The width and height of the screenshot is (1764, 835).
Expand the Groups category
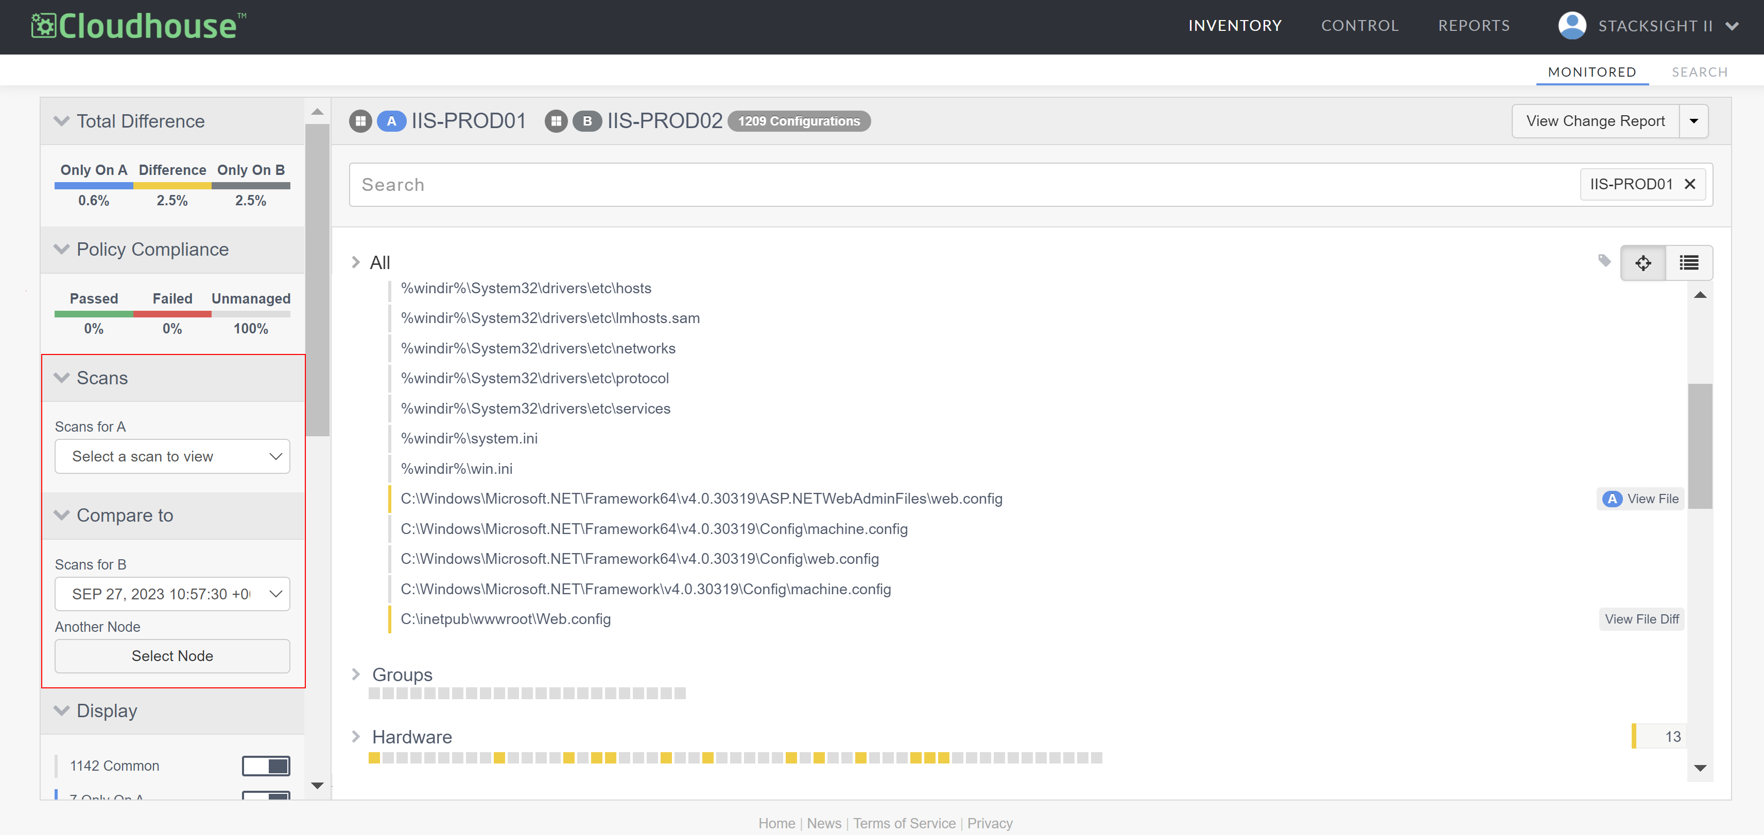point(355,674)
